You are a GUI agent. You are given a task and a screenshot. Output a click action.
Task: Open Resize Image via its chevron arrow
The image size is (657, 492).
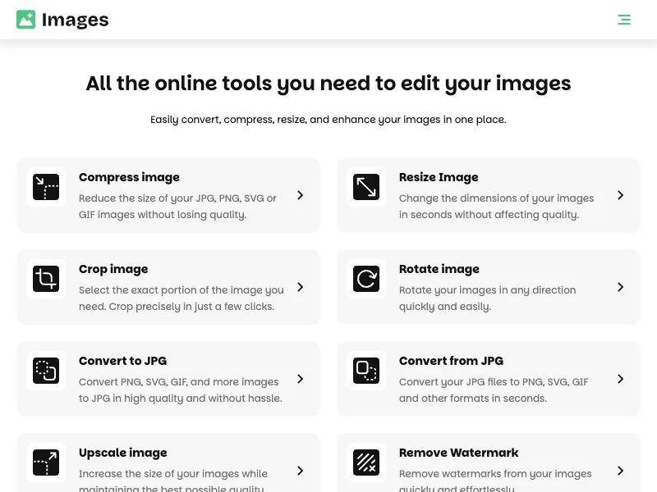coord(621,195)
